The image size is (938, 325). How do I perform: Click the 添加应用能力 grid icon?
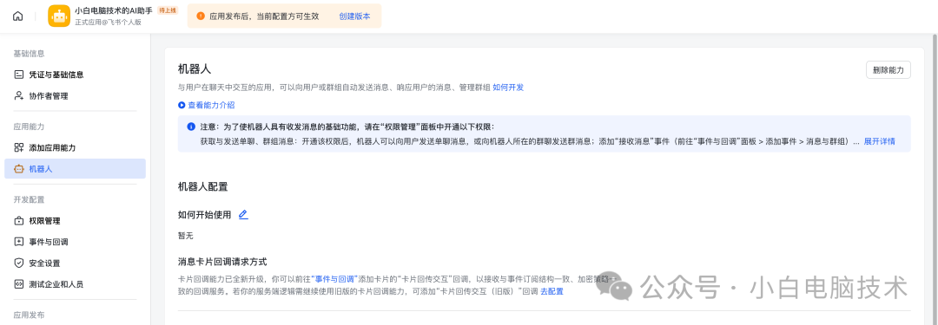coord(18,147)
